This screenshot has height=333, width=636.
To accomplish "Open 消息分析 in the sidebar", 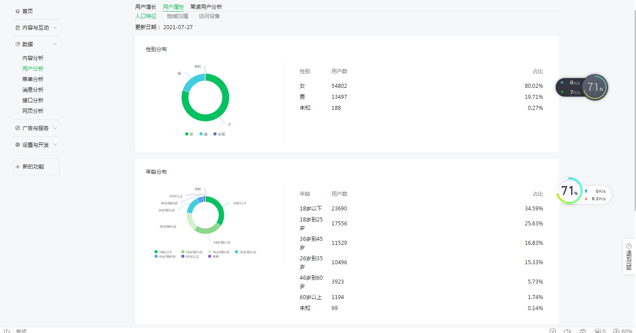I will tap(33, 90).
